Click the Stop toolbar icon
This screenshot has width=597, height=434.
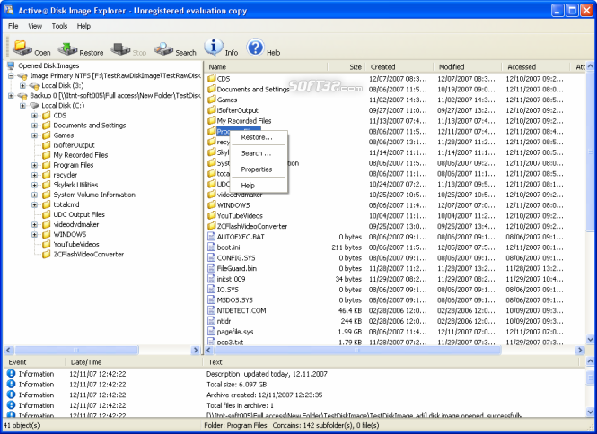tap(120, 49)
